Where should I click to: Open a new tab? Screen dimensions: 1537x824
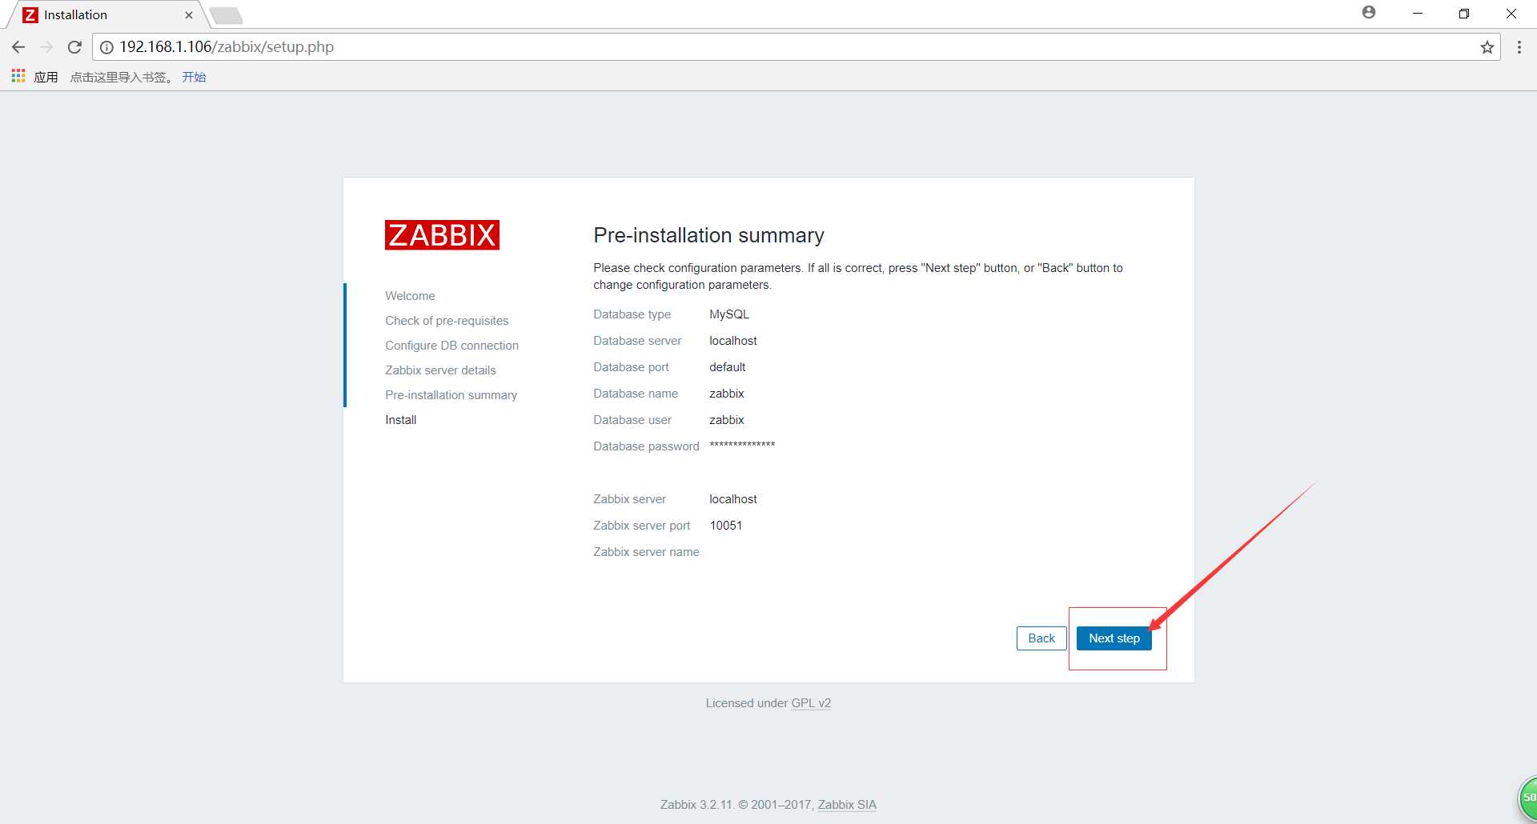[227, 15]
